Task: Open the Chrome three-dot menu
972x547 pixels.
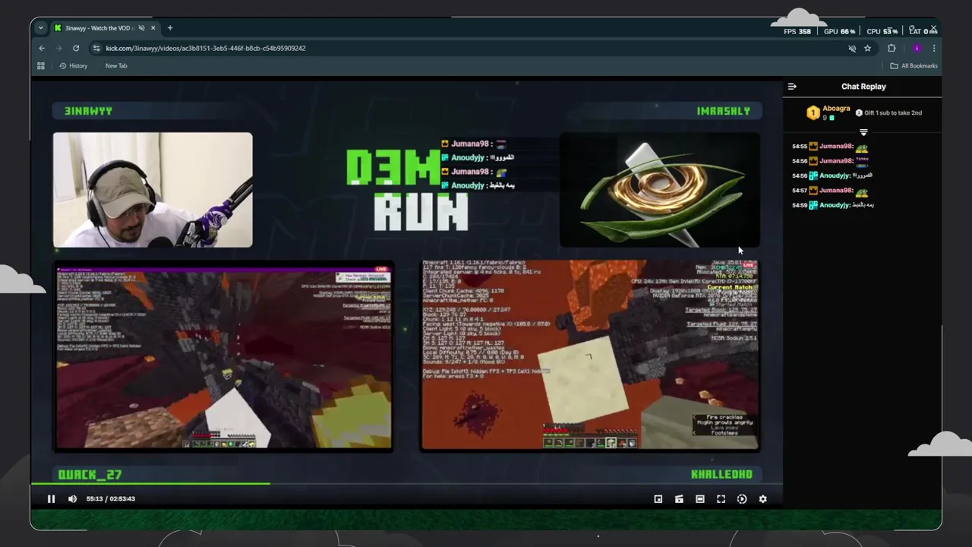Action: (934, 48)
